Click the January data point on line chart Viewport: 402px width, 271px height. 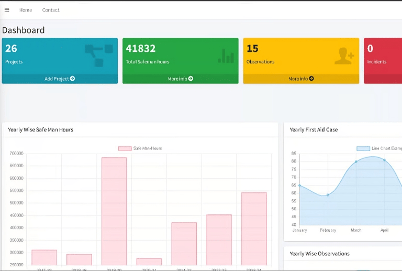tap(300, 185)
